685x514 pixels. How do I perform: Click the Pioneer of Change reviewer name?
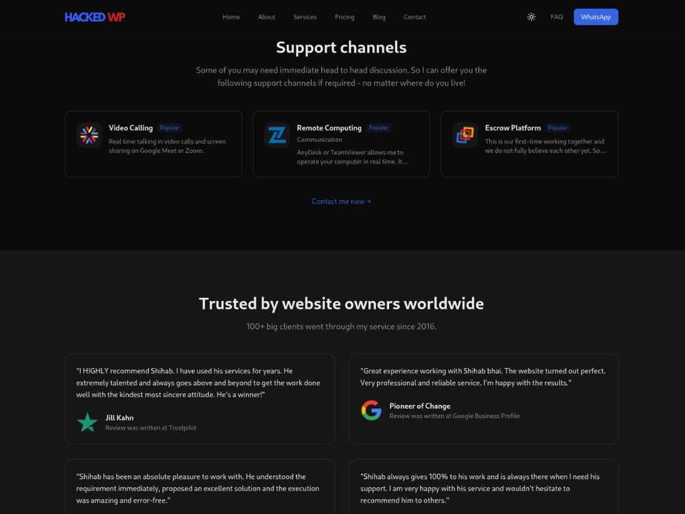(x=420, y=406)
